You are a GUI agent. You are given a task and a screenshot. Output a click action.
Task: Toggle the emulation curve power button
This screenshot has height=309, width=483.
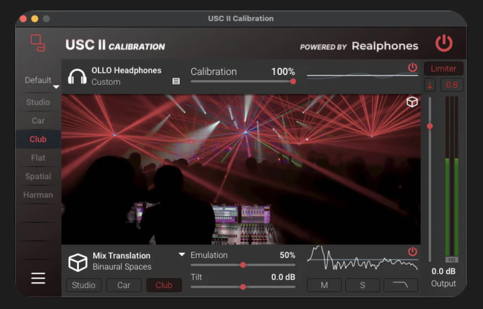point(412,252)
